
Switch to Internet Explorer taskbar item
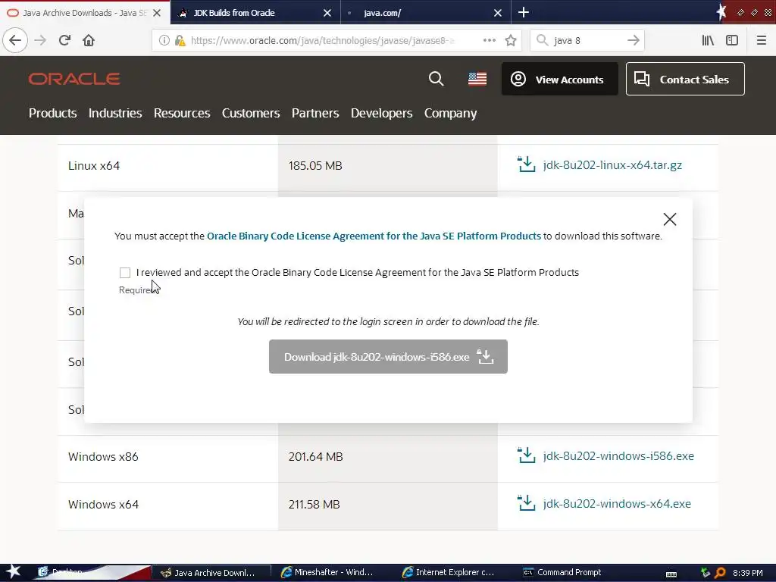(449, 573)
